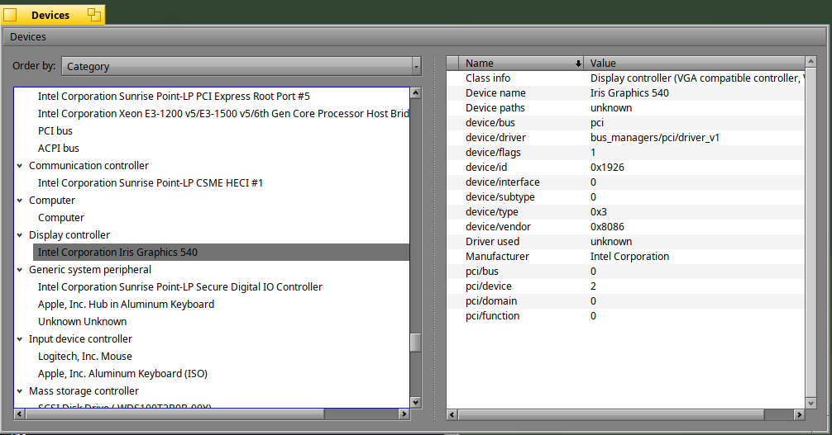Click the properties table right scroll arrow

click(799, 415)
